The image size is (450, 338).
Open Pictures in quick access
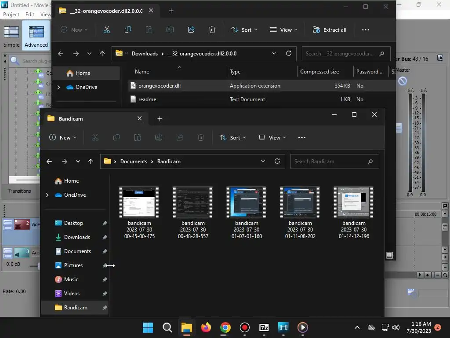(73, 265)
